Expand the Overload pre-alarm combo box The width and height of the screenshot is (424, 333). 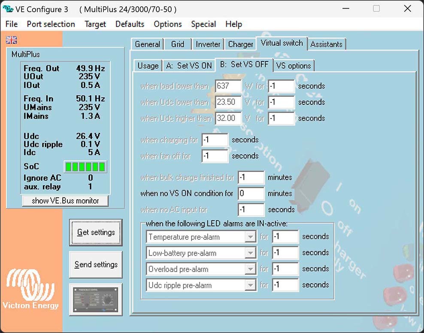pos(250,269)
